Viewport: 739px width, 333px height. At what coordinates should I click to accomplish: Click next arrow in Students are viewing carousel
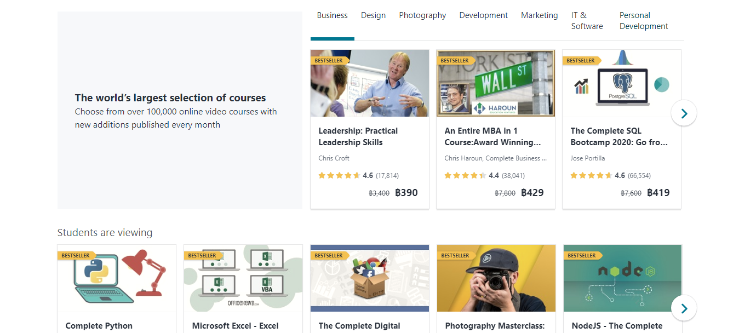[684, 308]
